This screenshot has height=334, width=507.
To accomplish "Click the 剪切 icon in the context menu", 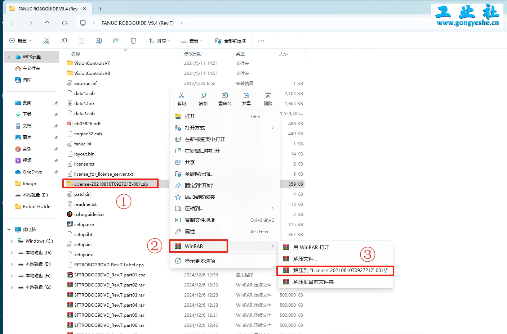I will [182, 95].
